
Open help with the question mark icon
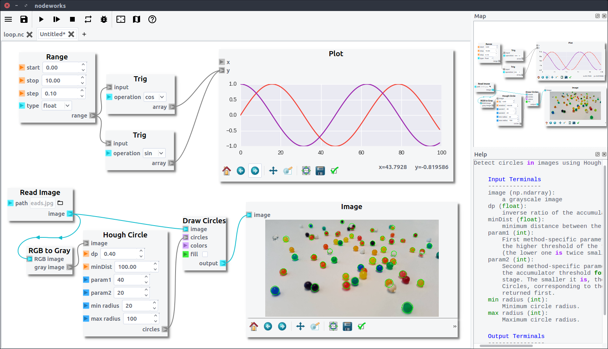[152, 19]
